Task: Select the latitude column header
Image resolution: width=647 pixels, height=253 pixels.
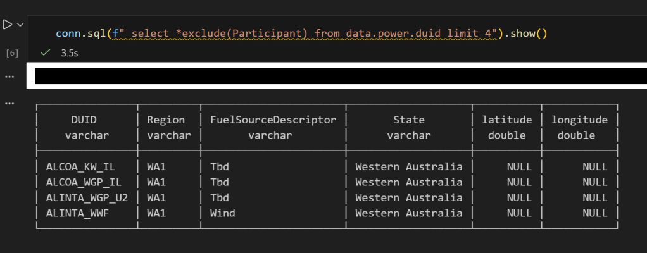Action: 506,120
